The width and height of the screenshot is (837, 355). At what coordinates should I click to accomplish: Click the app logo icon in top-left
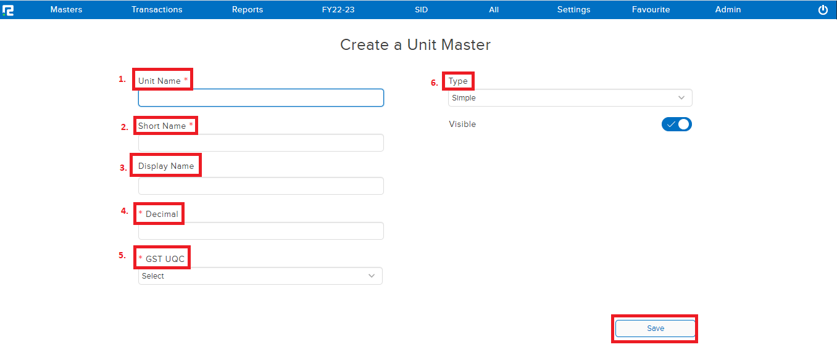pyautogui.click(x=8, y=10)
